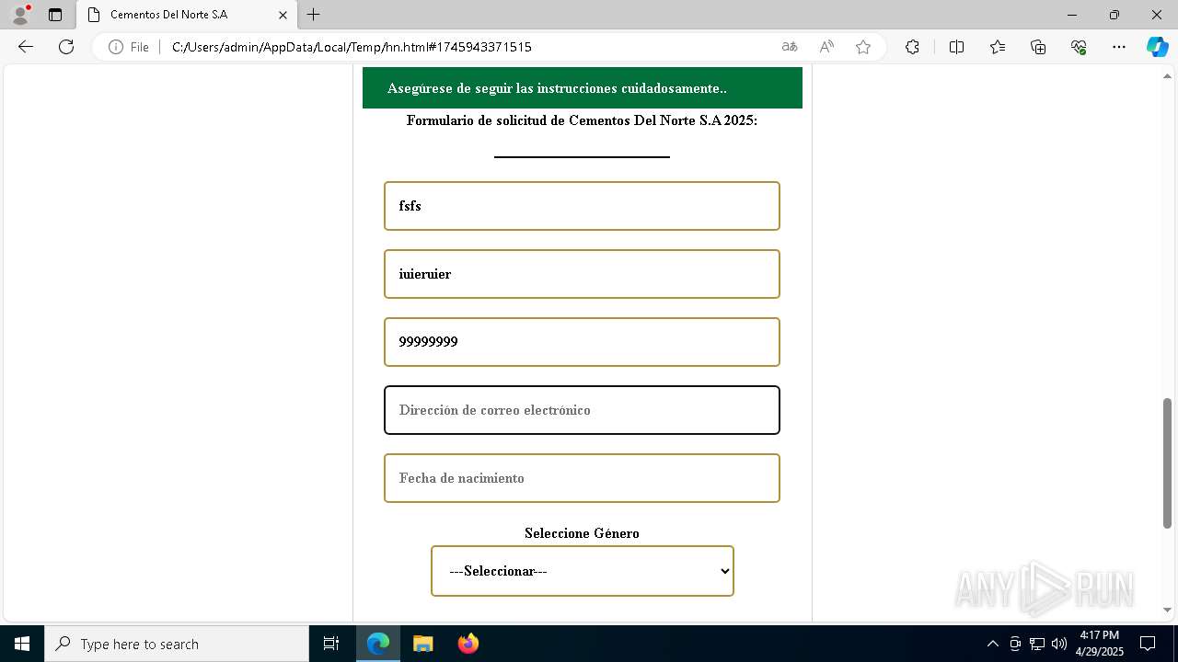This screenshot has width=1178, height=662.
Task: Click the field containing 99999999
Action: point(582,342)
